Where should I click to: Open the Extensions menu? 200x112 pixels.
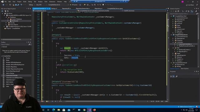coord(52,2)
